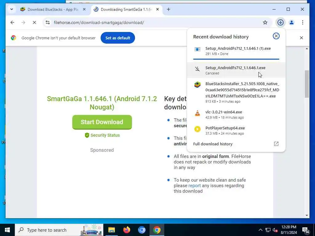This screenshot has height=236, width=315.
Task: Open Setup_AndroidFs712_1.1.646.1 (1).exe download
Action: click(x=236, y=51)
